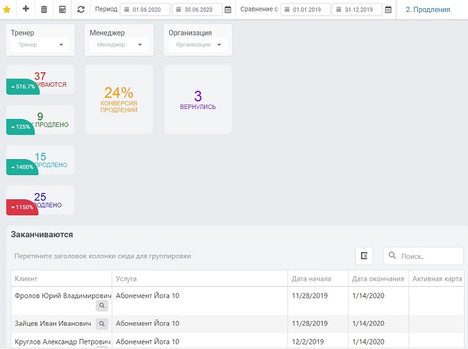Sort by Активная карта column header
Screen dimensions: 468x349
437,279
